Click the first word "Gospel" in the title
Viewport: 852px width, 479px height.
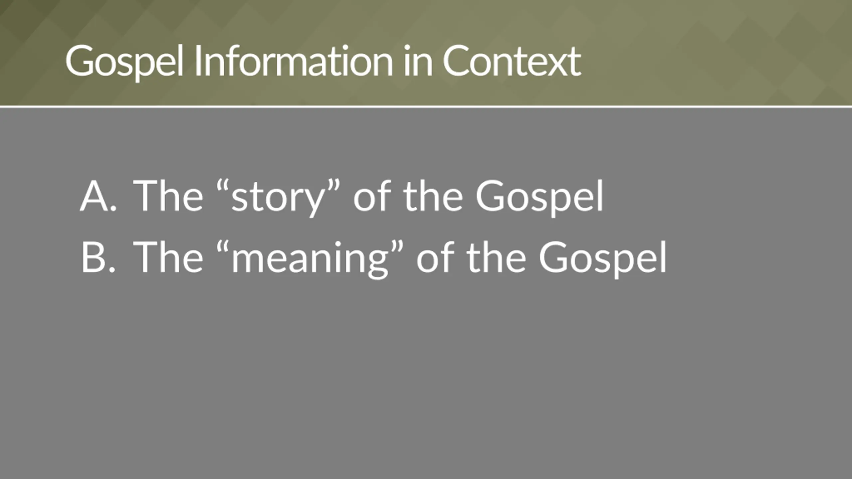point(124,63)
